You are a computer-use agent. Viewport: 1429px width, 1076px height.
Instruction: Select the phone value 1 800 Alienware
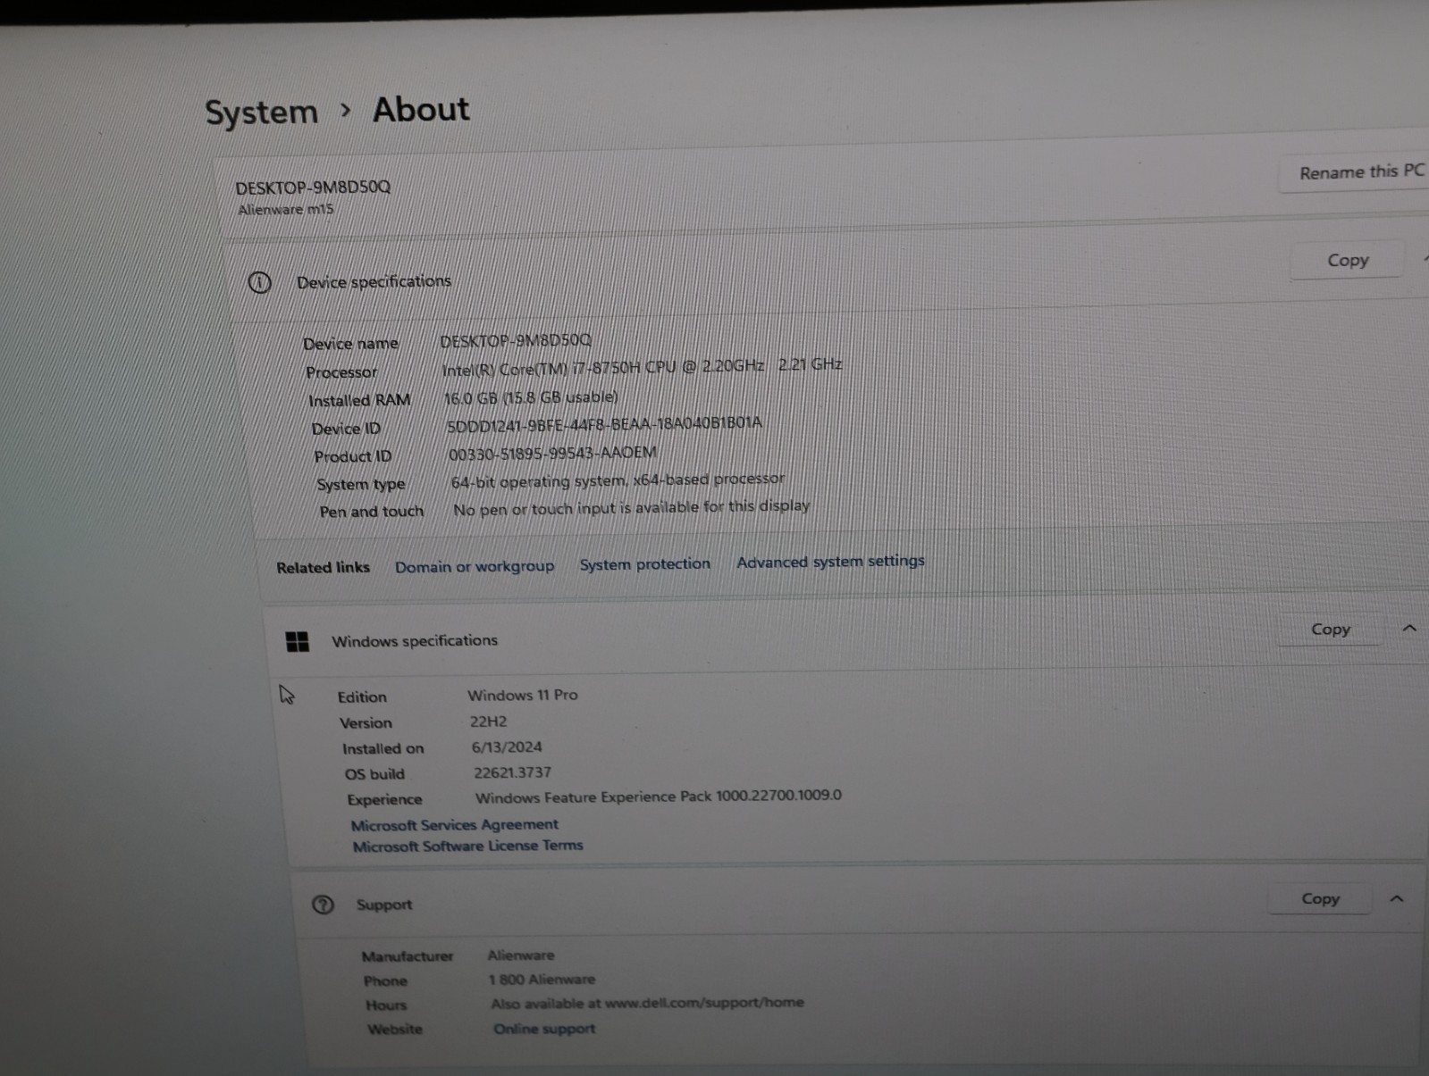[x=542, y=980]
